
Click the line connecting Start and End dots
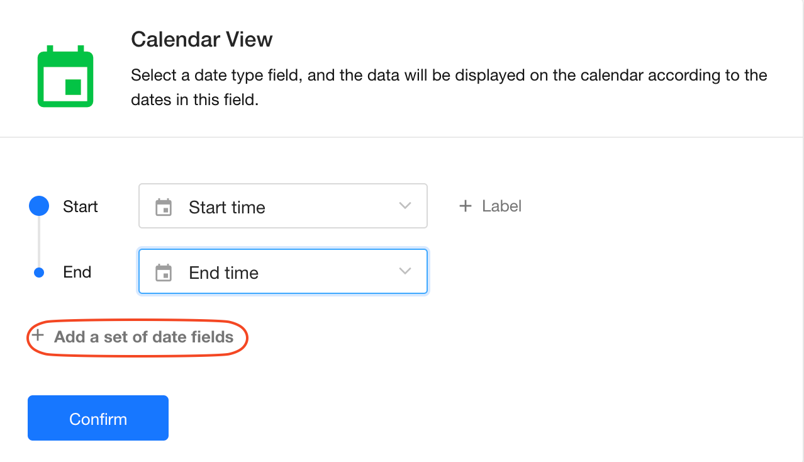coord(39,242)
